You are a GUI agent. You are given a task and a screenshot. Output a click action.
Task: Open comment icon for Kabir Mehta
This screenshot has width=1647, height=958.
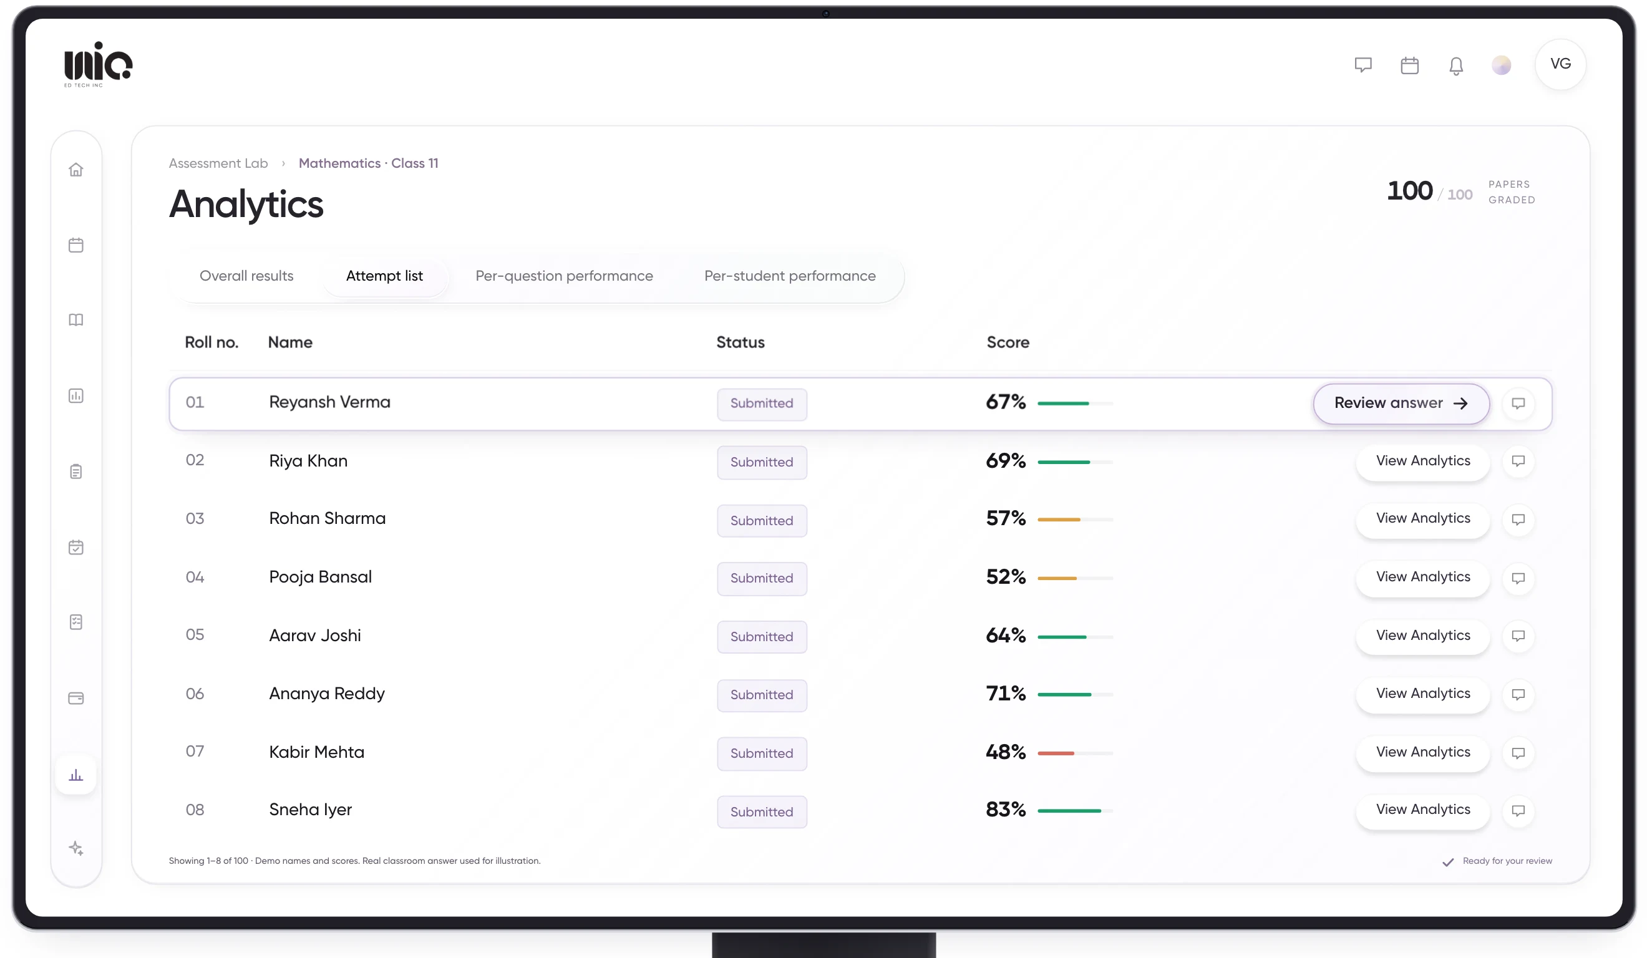1518,753
